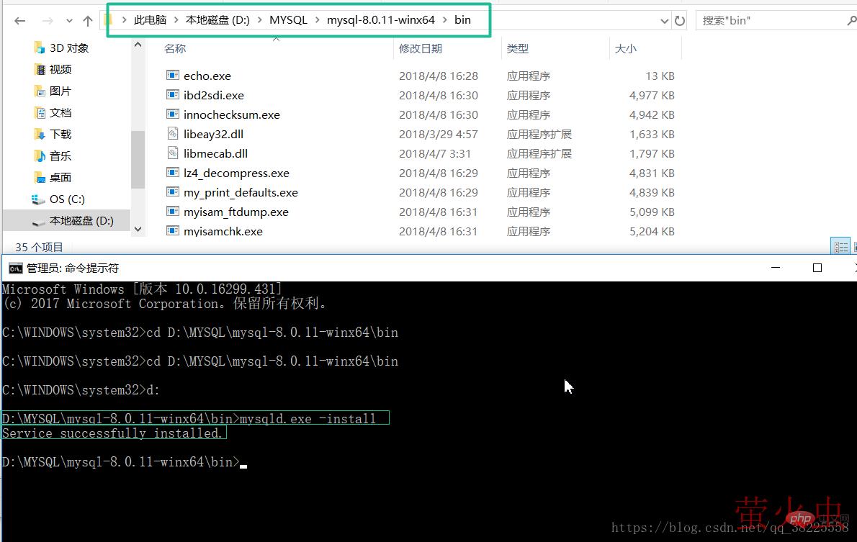Go up one folder level arrow

(x=87, y=21)
